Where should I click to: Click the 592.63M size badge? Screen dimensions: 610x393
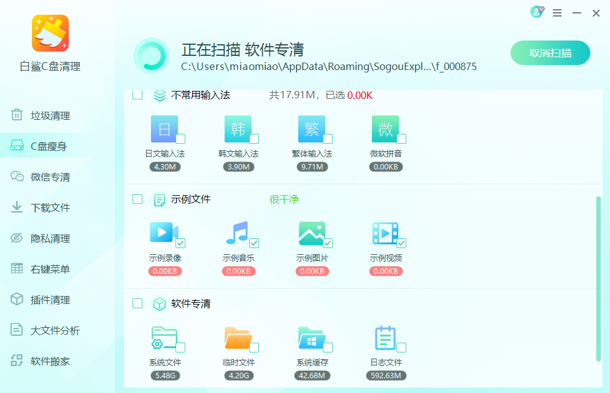coord(386,375)
